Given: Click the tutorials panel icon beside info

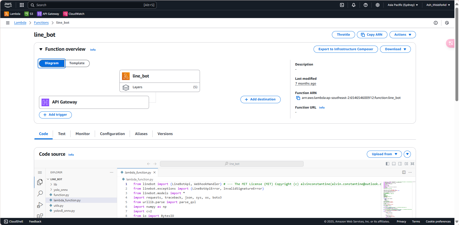Looking at the screenshot, I should pyautogui.click(x=447, y=23).
